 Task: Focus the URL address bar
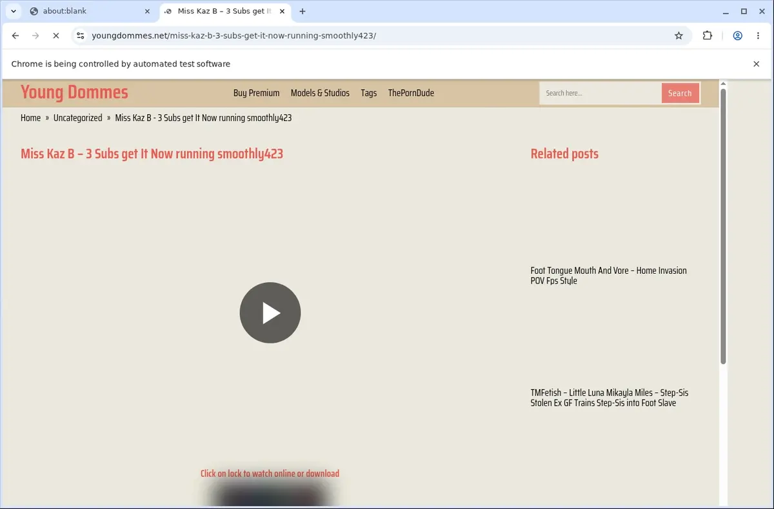[x=381, y=35]
